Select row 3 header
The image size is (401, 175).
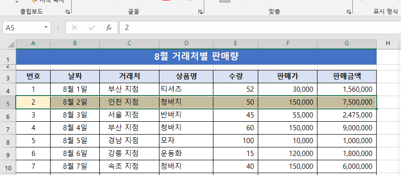tap(8, 77)
